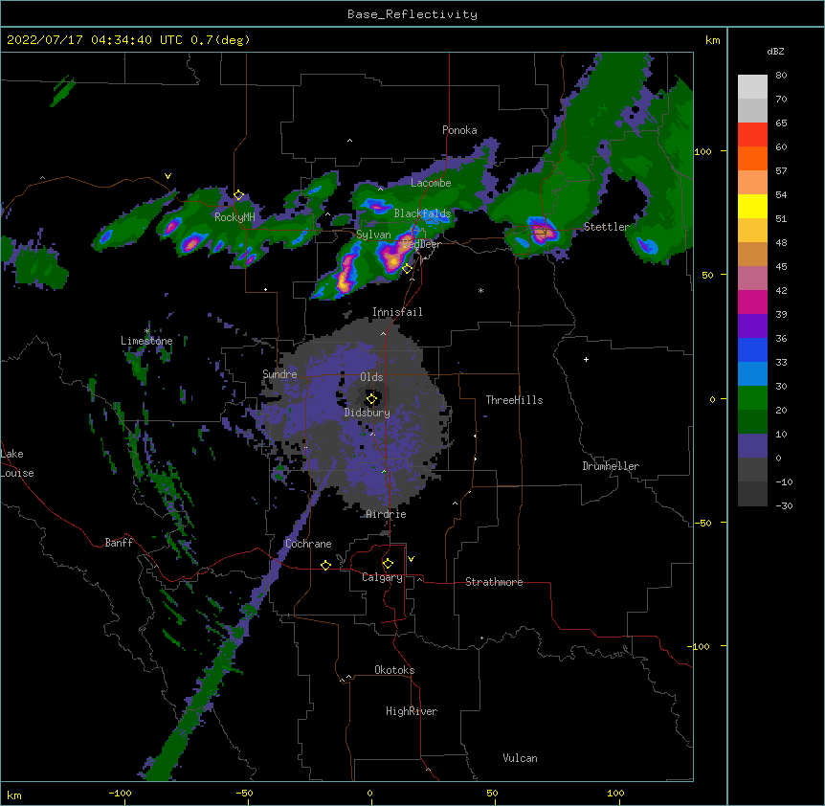Click the white plus marker north of Drumheller
Image resolution: width=825 pixels, height=806 pixels.
tap(586, 359)
